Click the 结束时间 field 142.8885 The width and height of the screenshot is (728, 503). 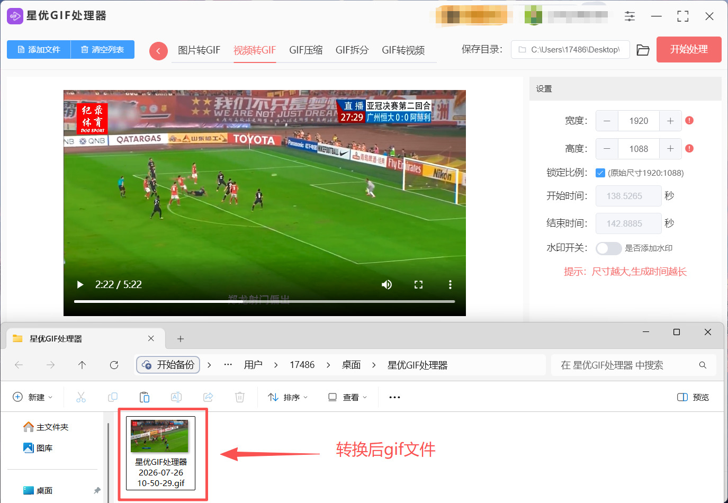(x=628, y=223)
